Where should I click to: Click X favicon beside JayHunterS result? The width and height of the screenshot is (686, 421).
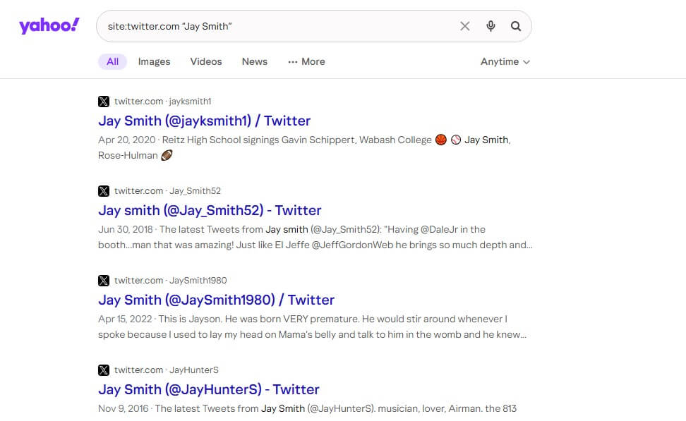[104, 370]
